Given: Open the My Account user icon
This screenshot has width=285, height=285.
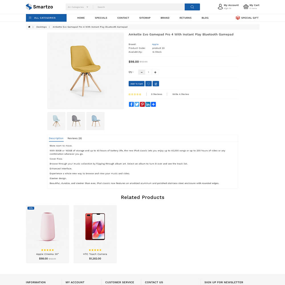Looking at the screenshot, I should click(220, 7).
